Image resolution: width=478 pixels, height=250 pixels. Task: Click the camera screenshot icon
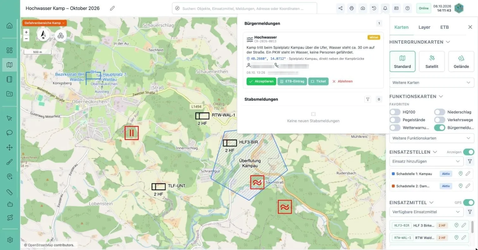tap(363, 8)
